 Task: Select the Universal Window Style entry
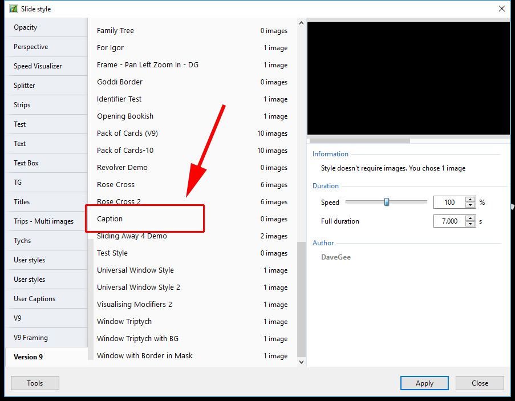pos(192,270)
